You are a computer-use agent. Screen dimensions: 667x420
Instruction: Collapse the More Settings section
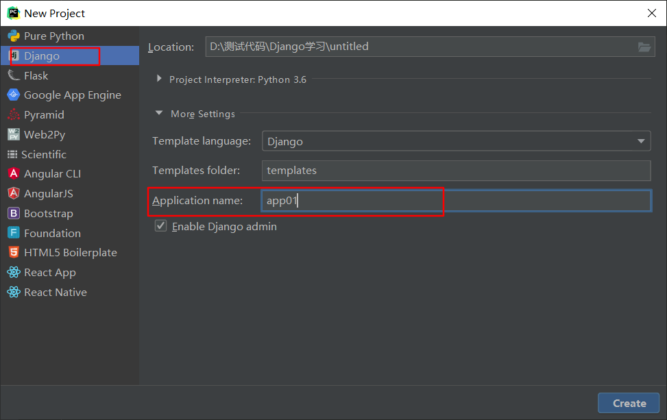[x=159, y=113]
